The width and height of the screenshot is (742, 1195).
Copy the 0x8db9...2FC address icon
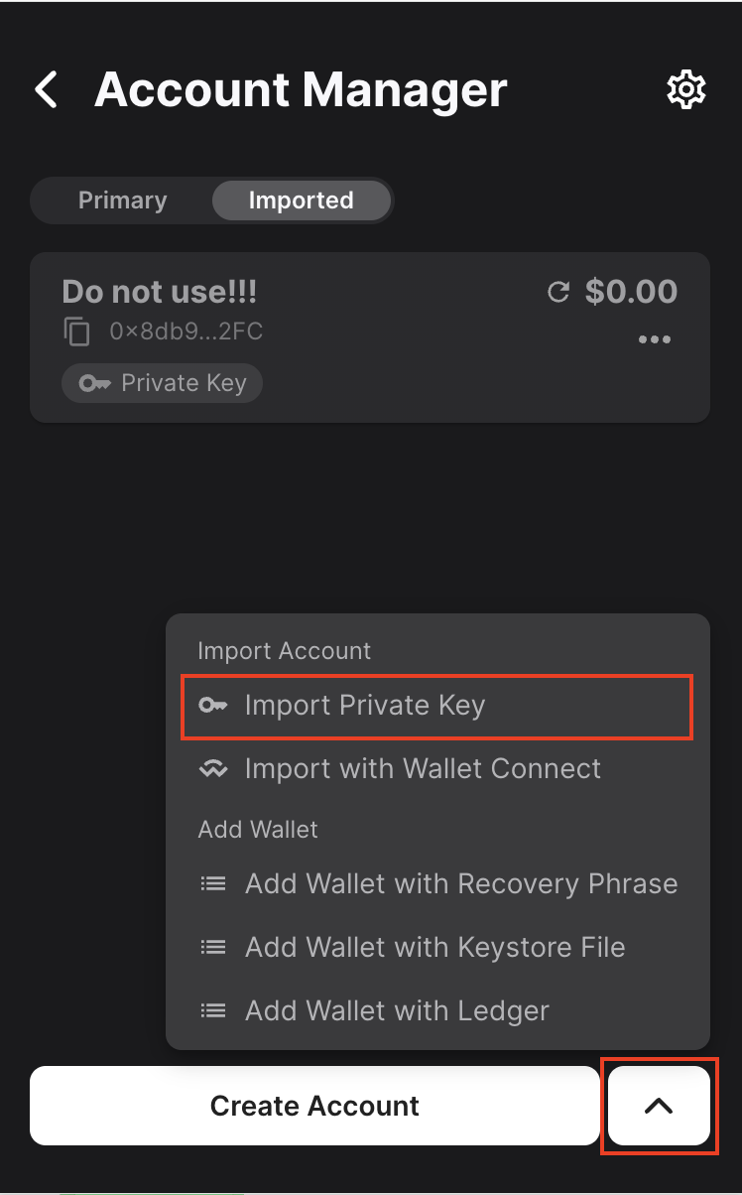pyautogui.click(x=77, y=331)
